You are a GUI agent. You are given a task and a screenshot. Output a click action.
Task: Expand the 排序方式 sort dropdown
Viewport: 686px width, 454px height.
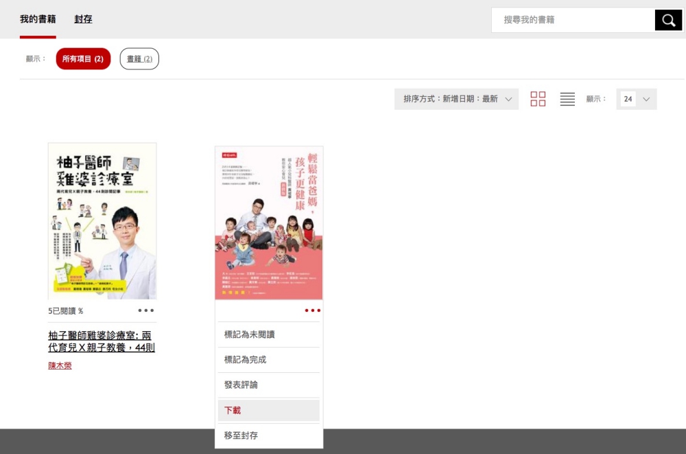[x=456, y=99]
